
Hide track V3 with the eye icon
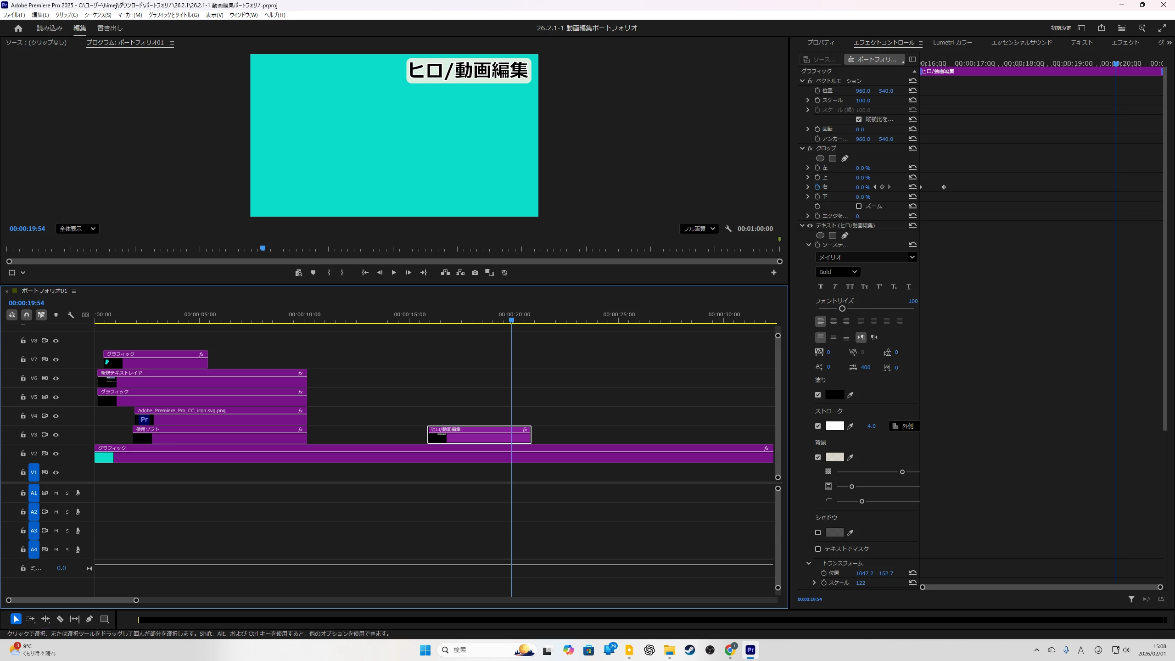click(x=56, y=435)
